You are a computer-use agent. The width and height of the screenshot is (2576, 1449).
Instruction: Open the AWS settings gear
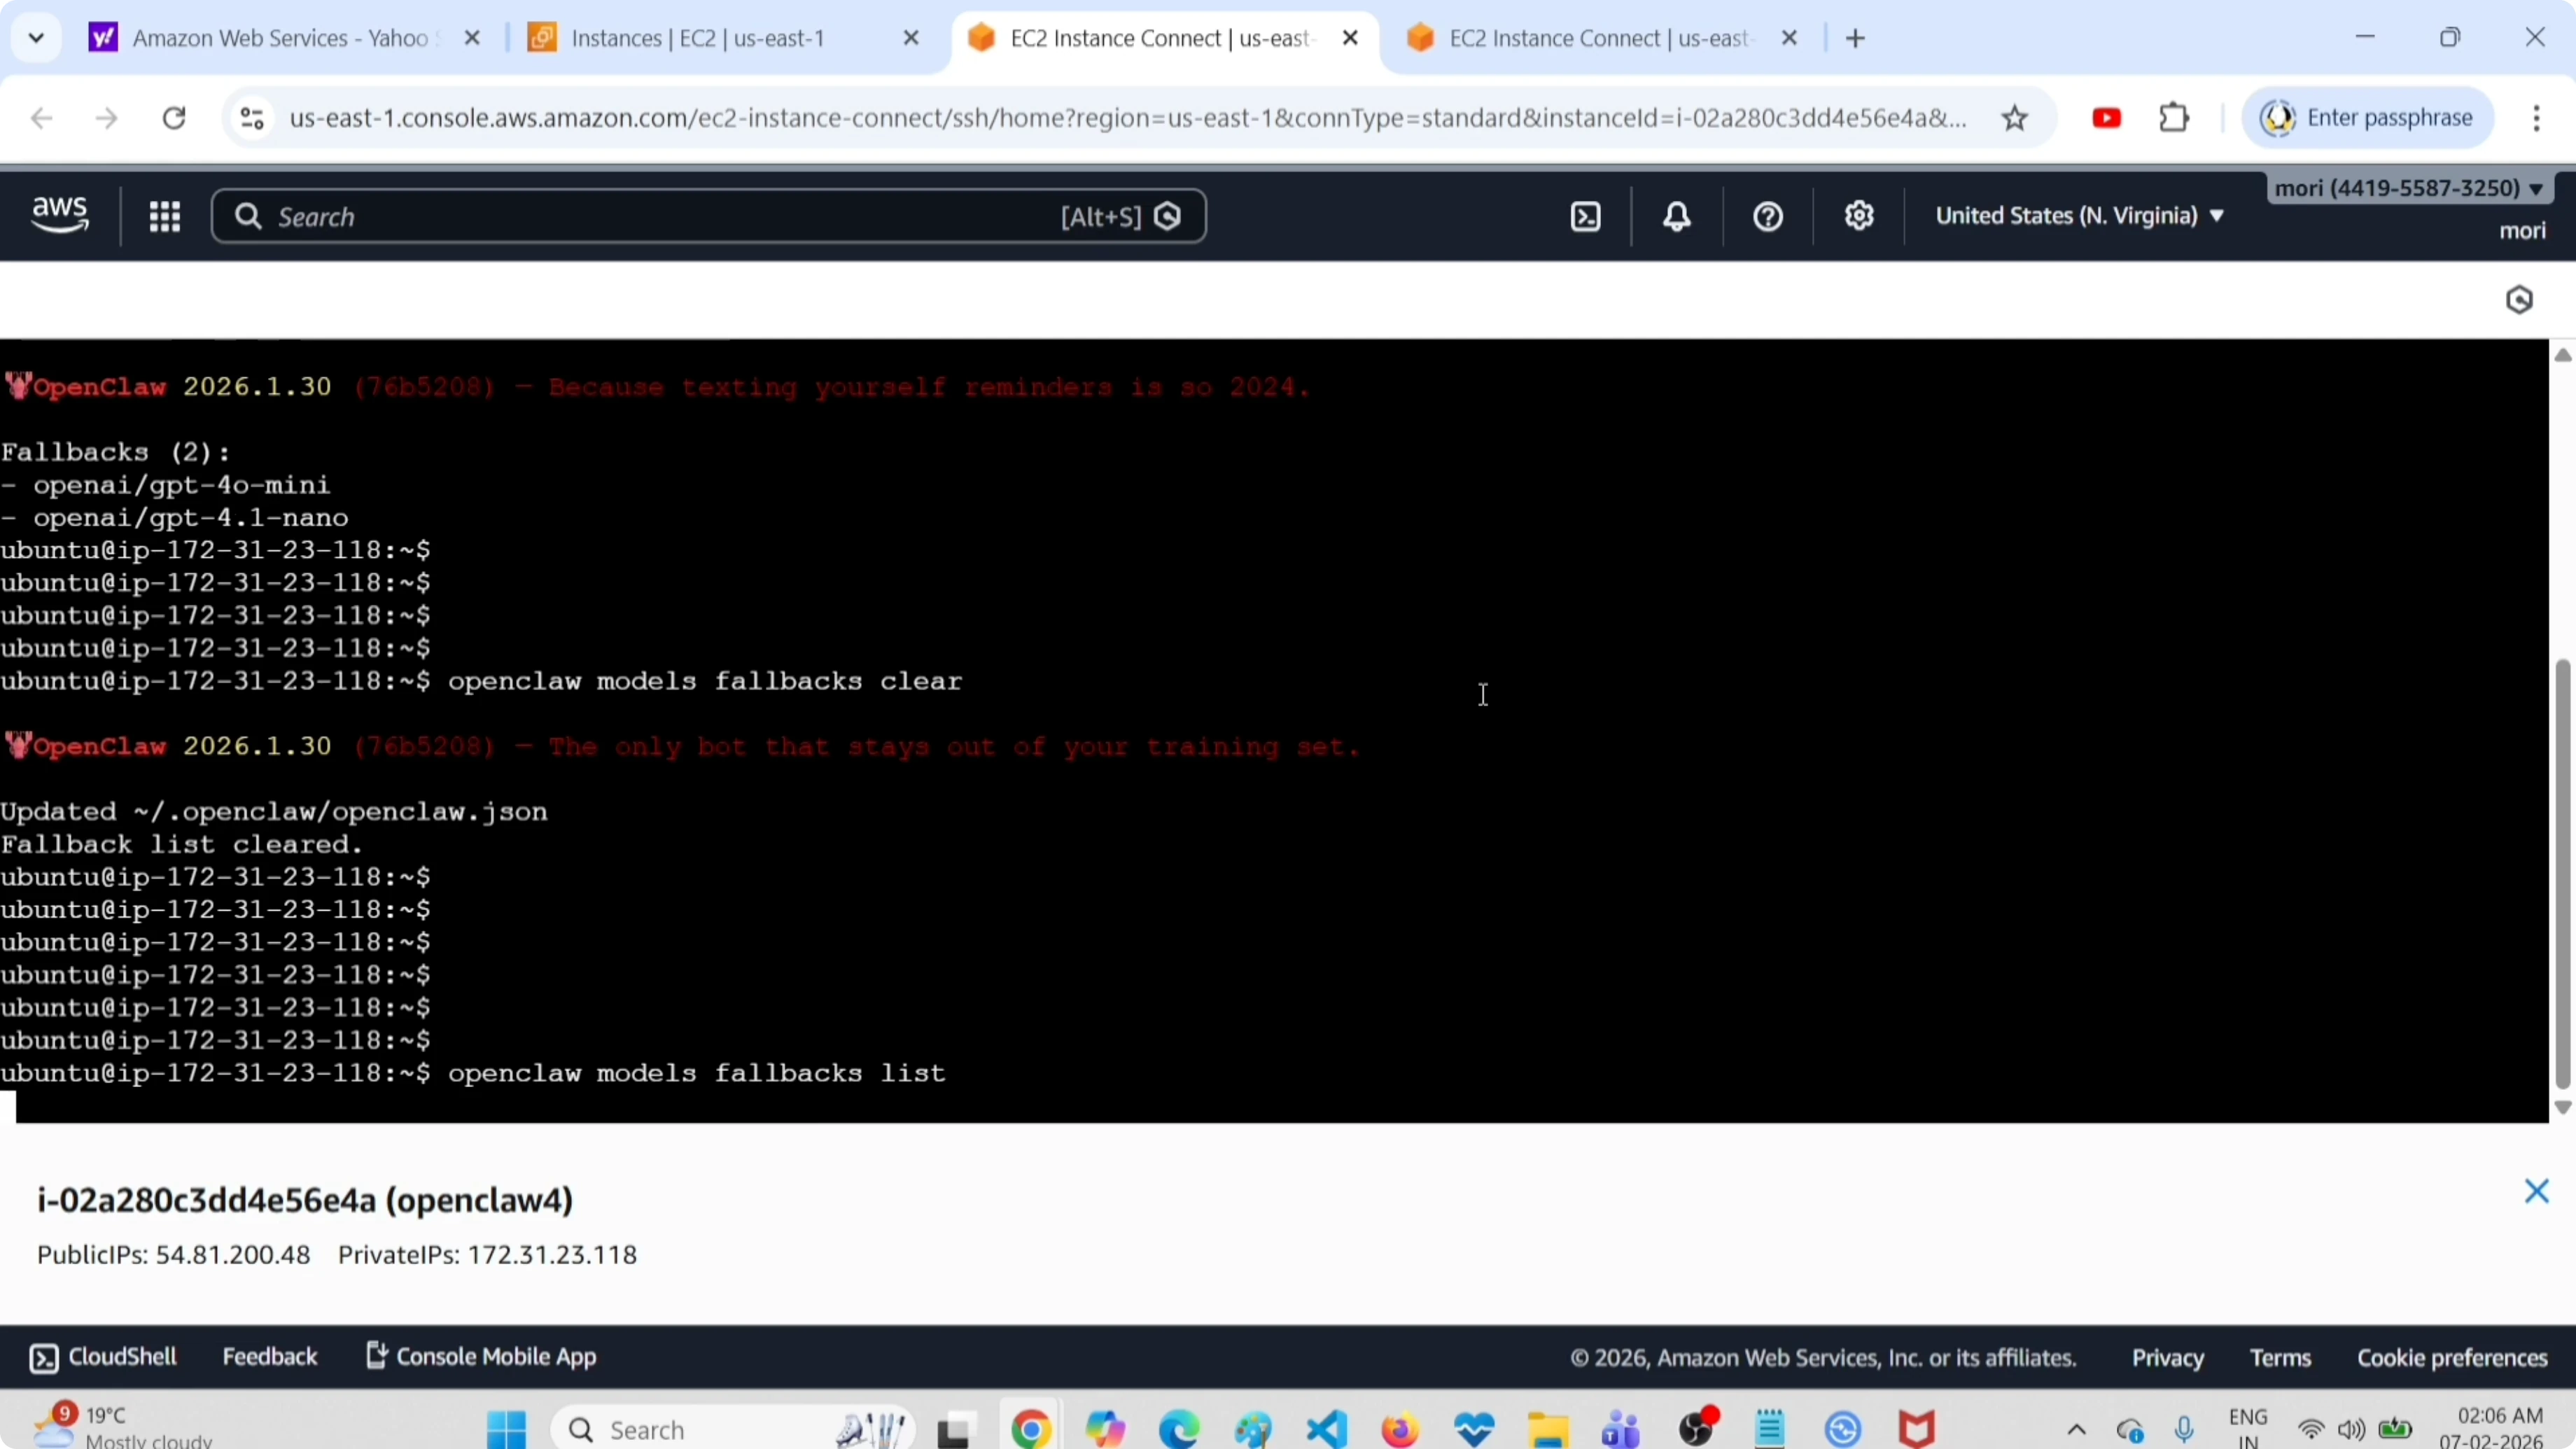pyautogui.click(x=1858, y=215)
